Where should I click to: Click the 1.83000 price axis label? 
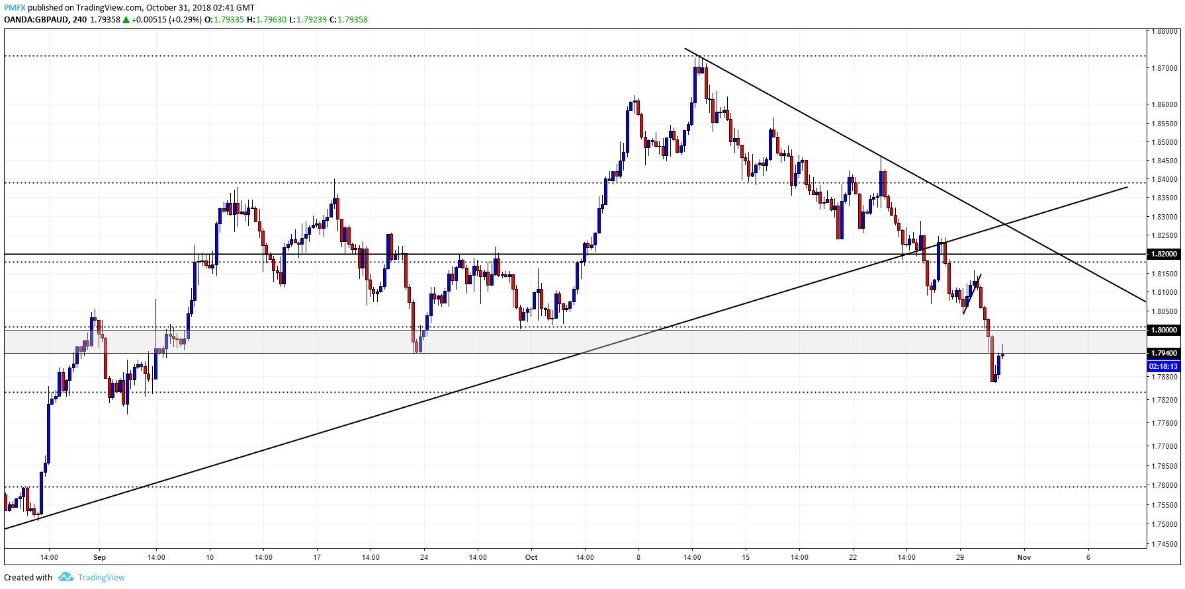point(1164,217)
